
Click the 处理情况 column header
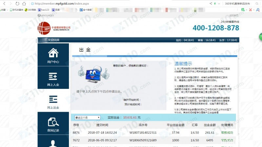click(227, 125)
